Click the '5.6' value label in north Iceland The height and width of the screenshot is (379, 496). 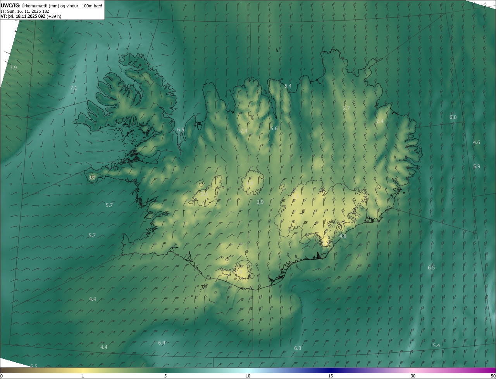coord(274,128)
